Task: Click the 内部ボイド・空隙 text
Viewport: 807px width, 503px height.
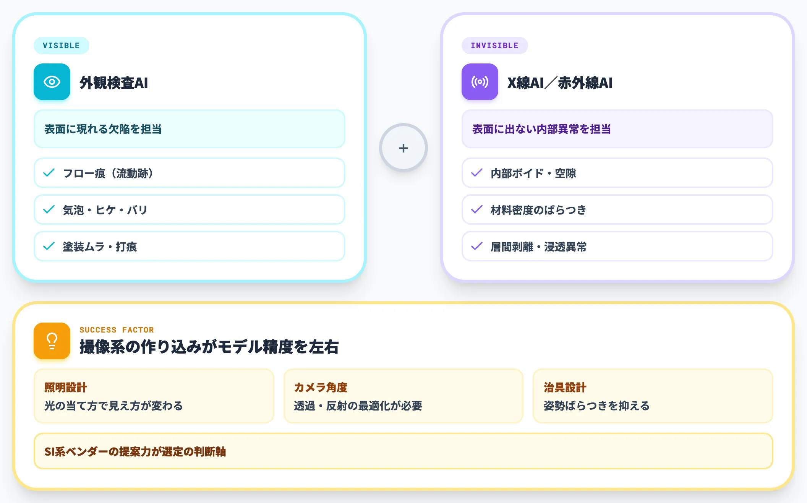Action: (533, 173)
